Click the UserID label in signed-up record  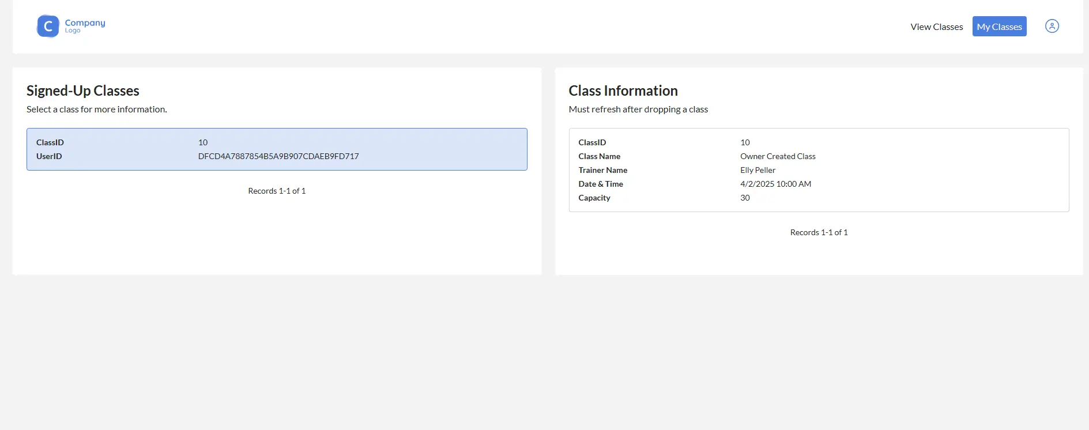49,156
